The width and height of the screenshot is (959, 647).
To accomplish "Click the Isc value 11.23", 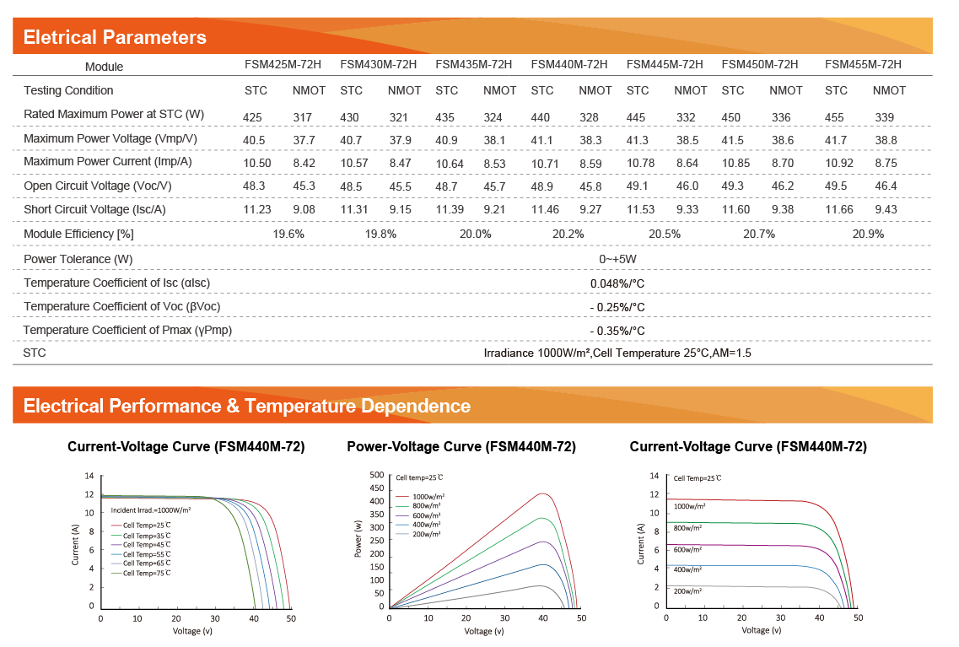I will (x=257, y=209).
